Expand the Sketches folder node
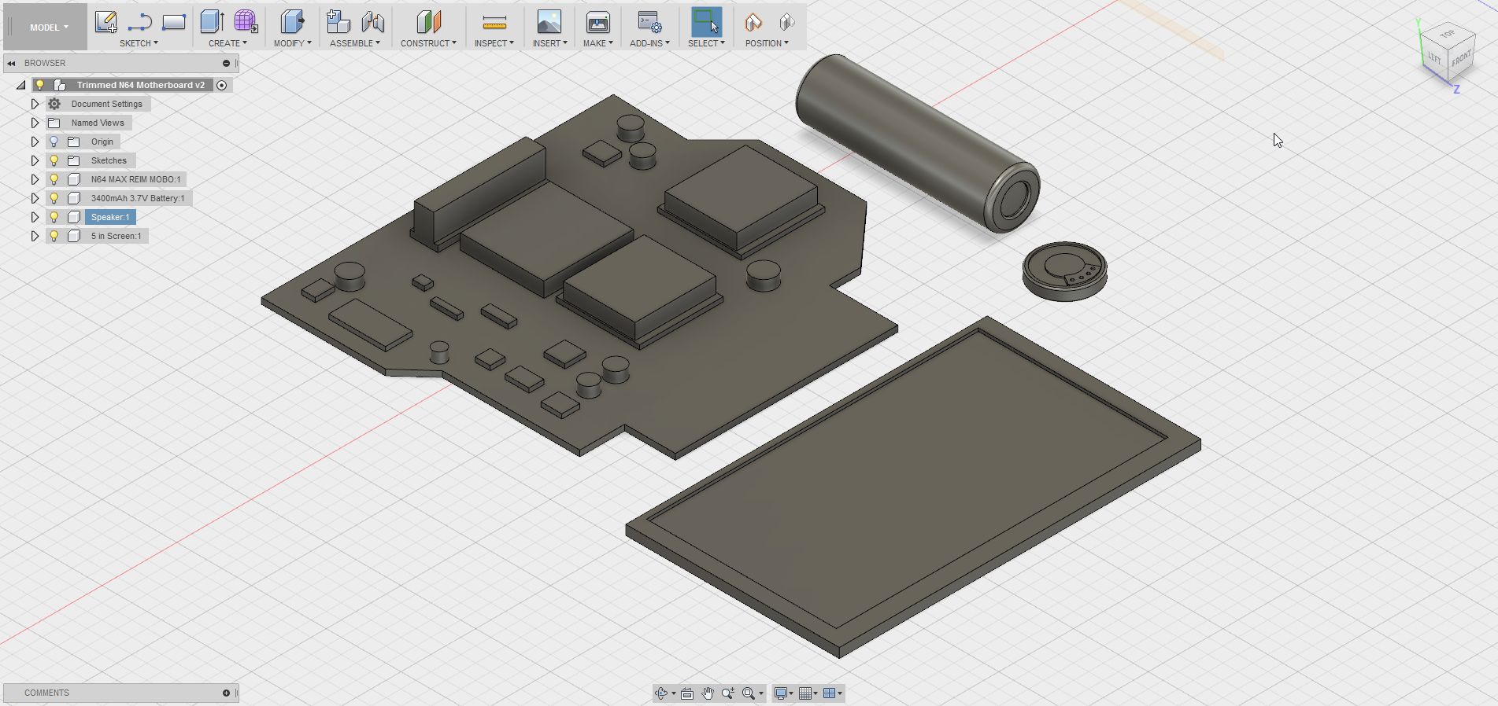 point(35,160)
